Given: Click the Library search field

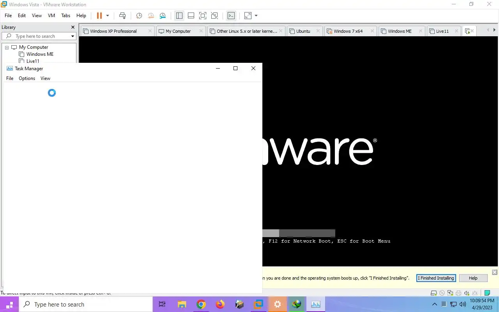Looking at the screenshot, I should (39, 36).
